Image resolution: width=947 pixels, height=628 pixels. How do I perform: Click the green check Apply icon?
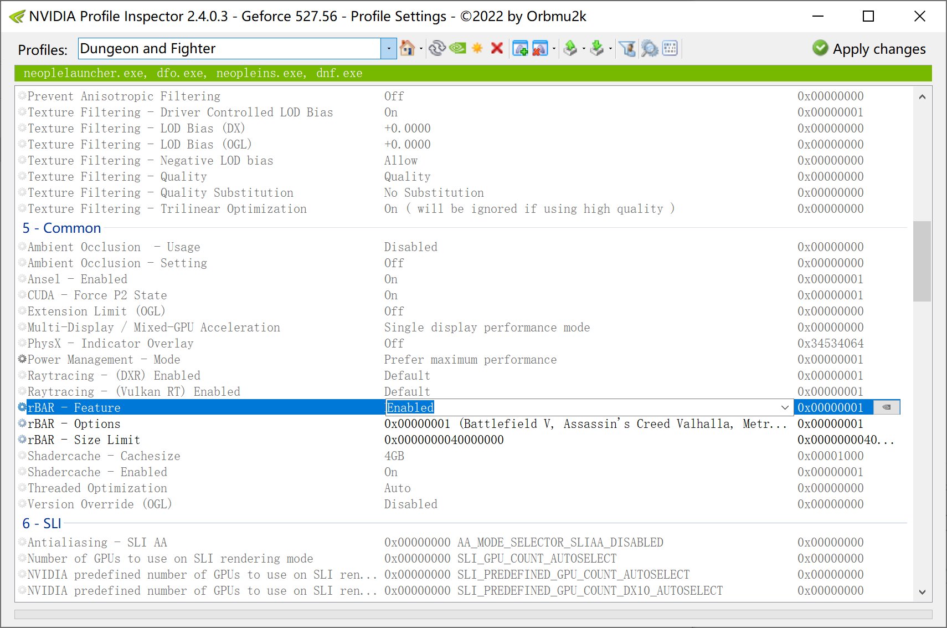tap(820, 48)
